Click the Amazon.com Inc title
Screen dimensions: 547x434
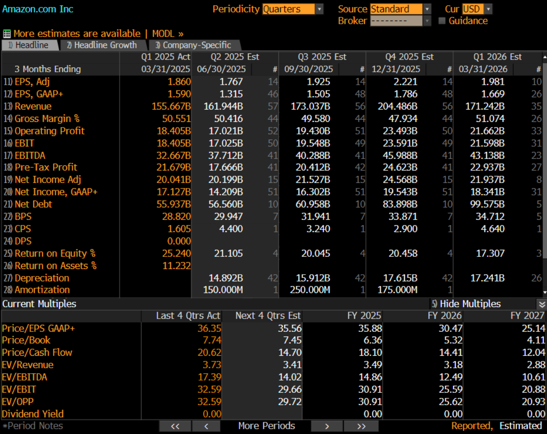click(x=38, y=9)
